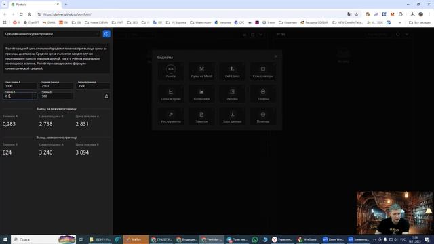This screenshot has width=434, height=244.
Task: Go back with the browser back arrow
Action: click(x=5, y=14)
